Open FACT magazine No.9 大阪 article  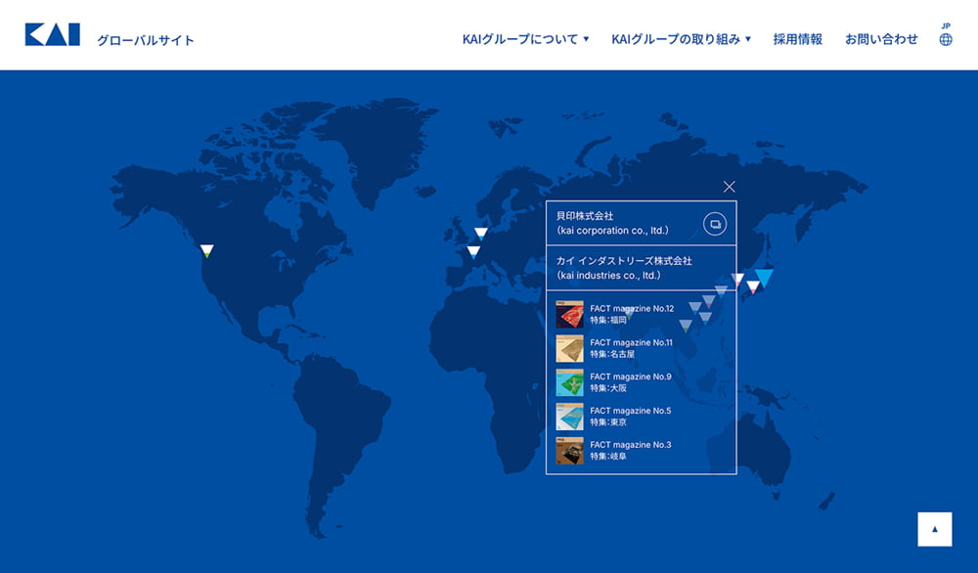(x=631, y=382)
